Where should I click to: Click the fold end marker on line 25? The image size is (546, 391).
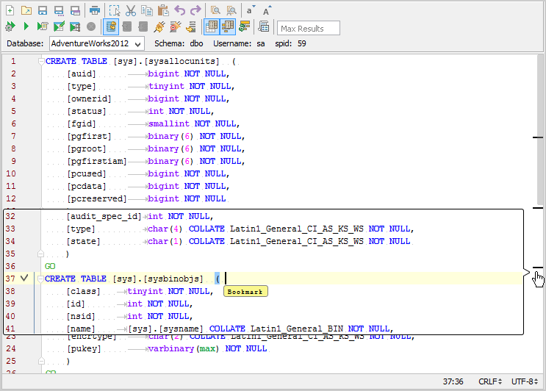(x=41, y=361)
